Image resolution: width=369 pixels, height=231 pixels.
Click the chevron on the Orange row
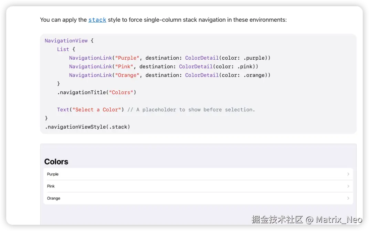tap(348, 198)
